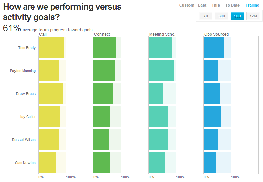Open the Custom date range tab
Viewport: 263px width, 182px height.
(x=186, y=5)
